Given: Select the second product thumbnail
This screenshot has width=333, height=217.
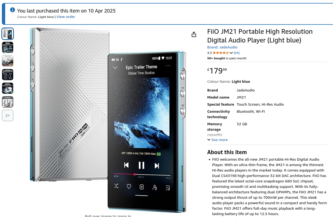Looking at the screenshot, I should pyautogui.click(x=8, y=47).
